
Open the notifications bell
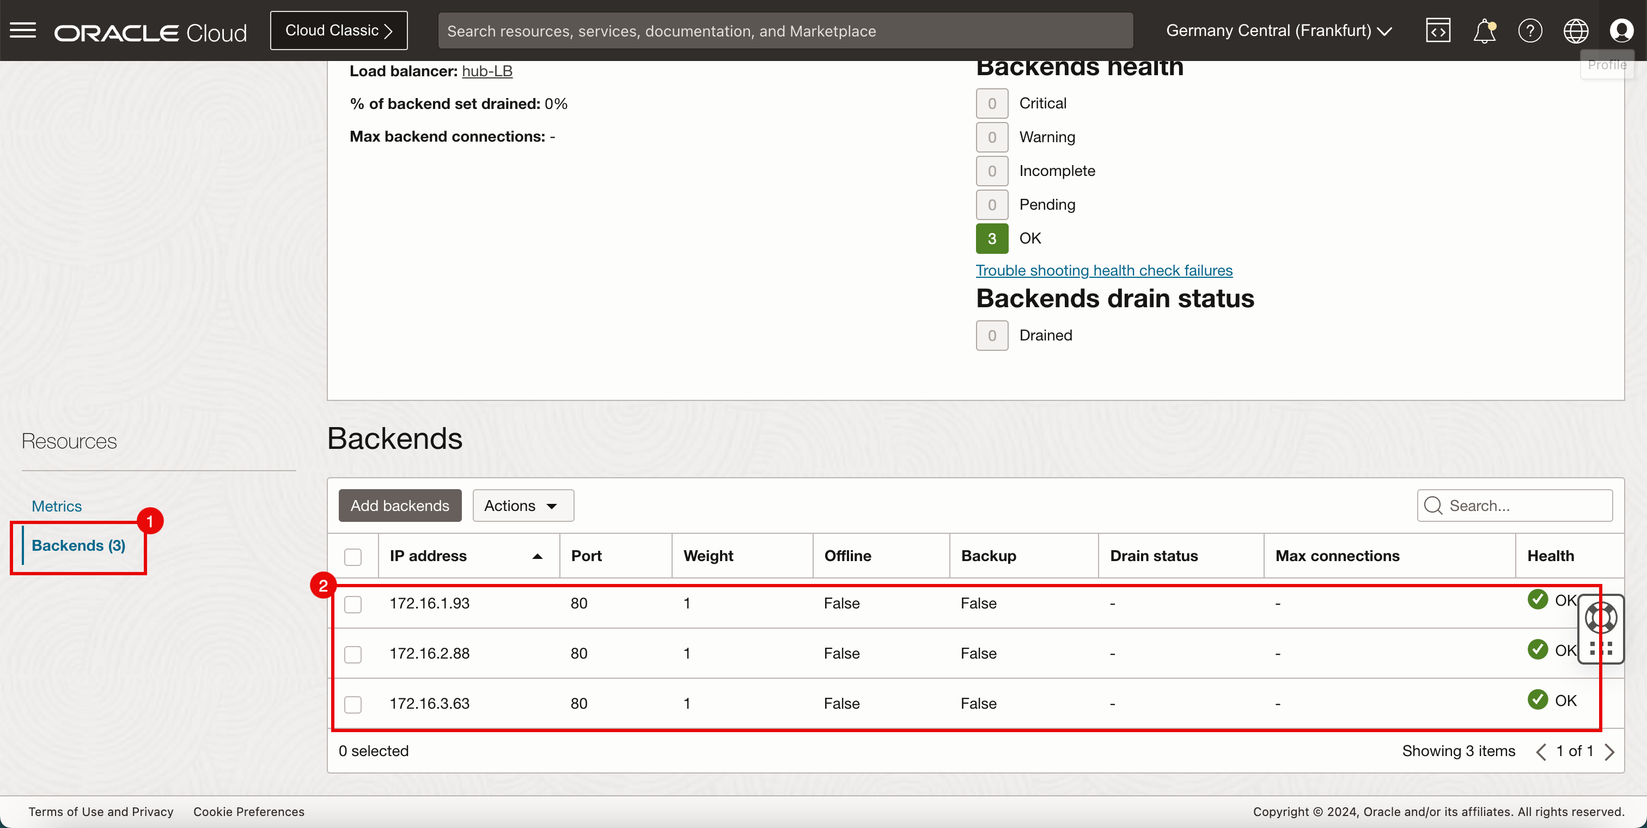(1484, 30)
